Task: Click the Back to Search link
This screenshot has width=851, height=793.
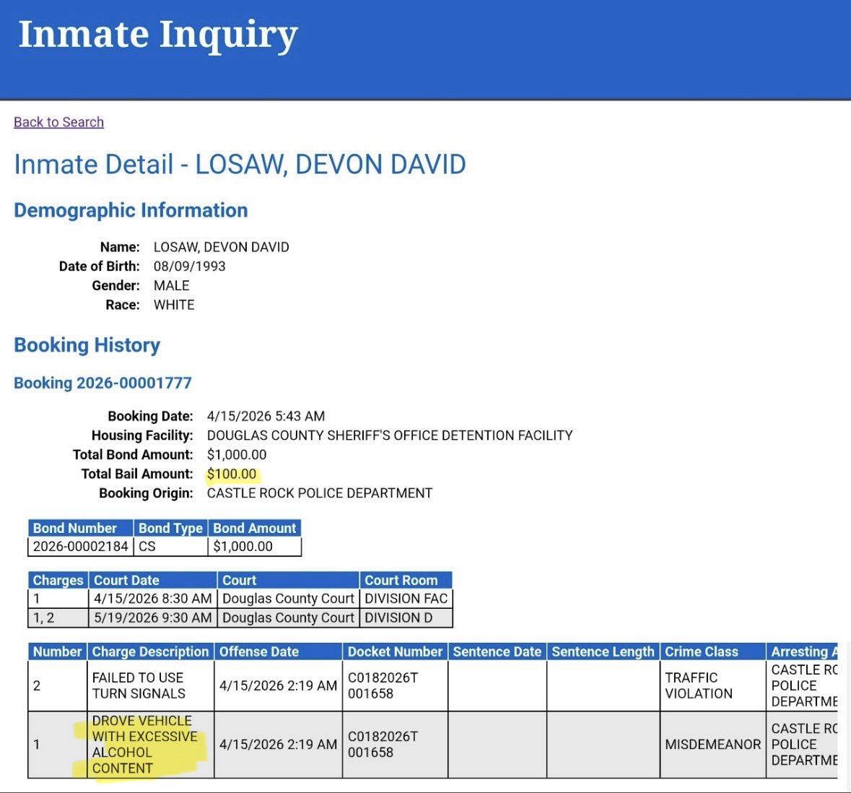Action: 58,122
